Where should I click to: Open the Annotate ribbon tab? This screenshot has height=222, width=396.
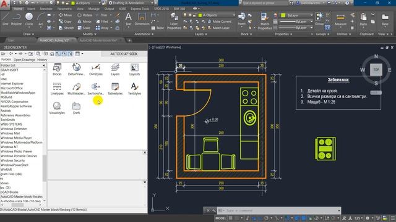46,9
